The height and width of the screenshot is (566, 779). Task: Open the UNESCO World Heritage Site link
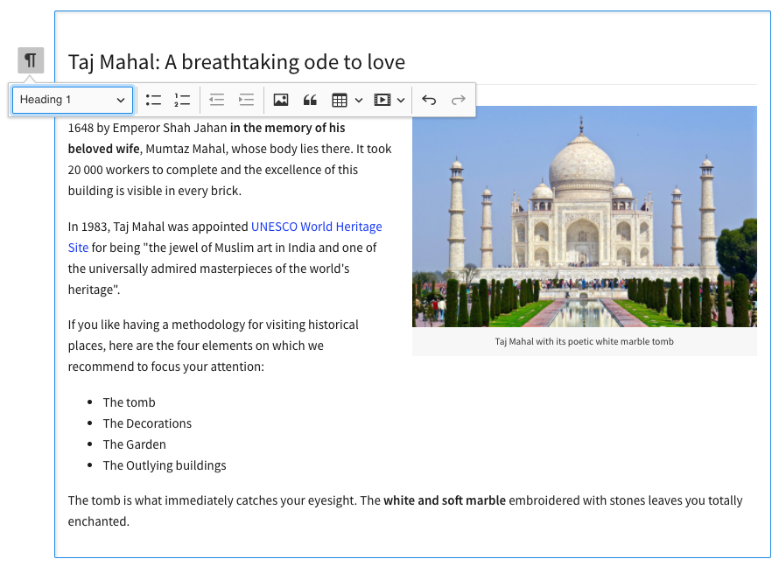[316, 227]
